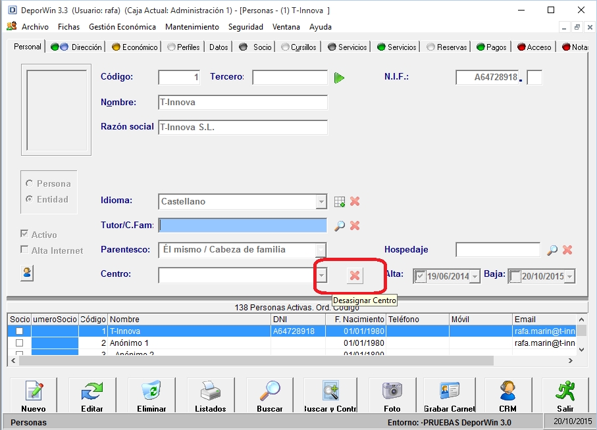
Task: Switch to the Socio tab
Action: point(255,47)
